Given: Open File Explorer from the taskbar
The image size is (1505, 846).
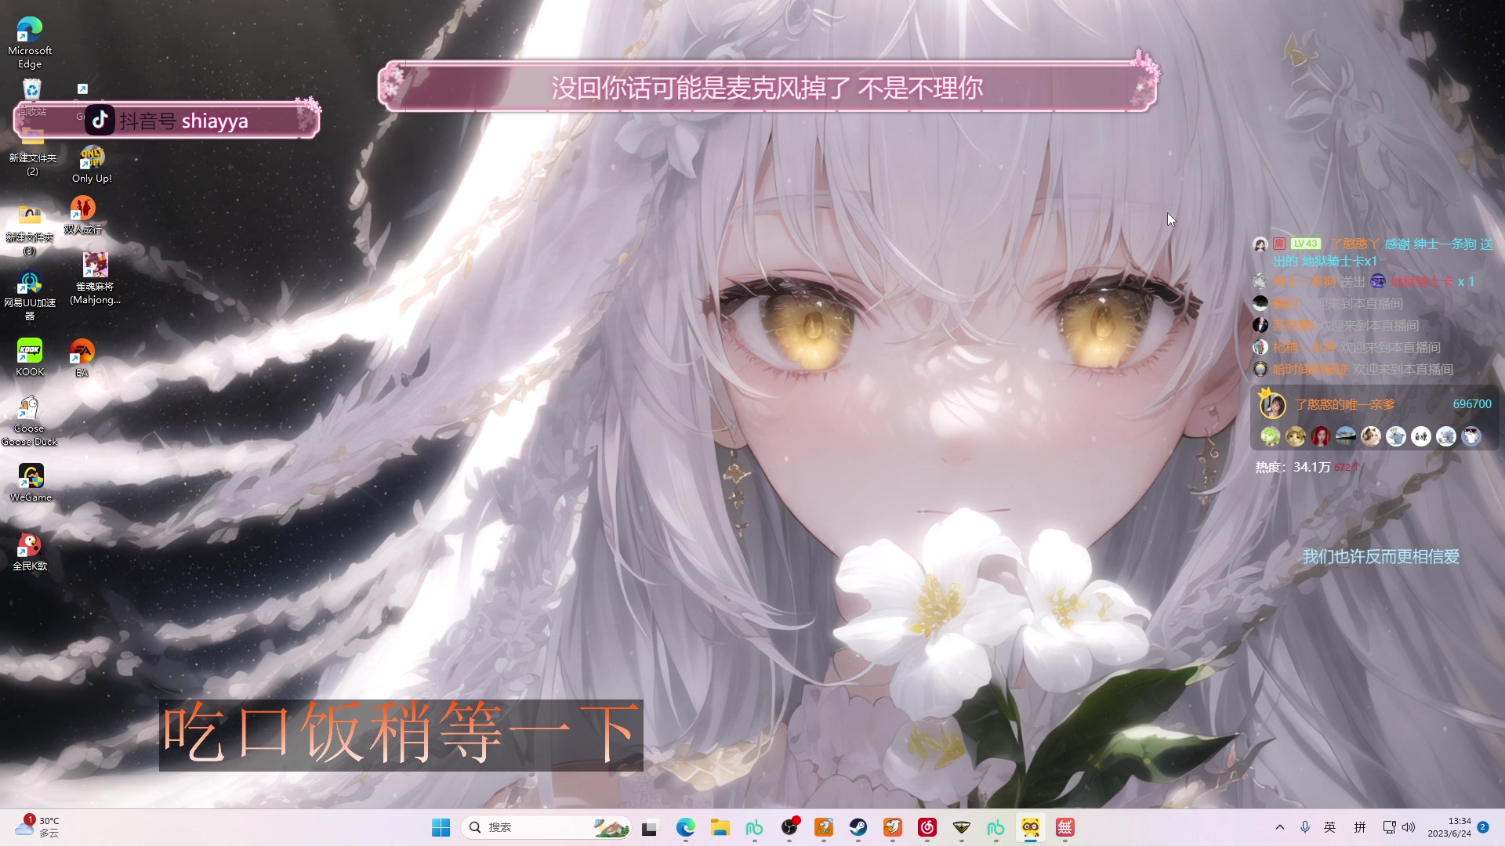Looking at the screenshot, I should tap(720, 827).
